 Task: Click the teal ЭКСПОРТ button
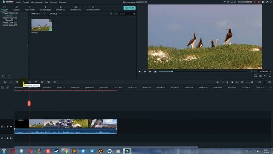[x=130, y=8]
